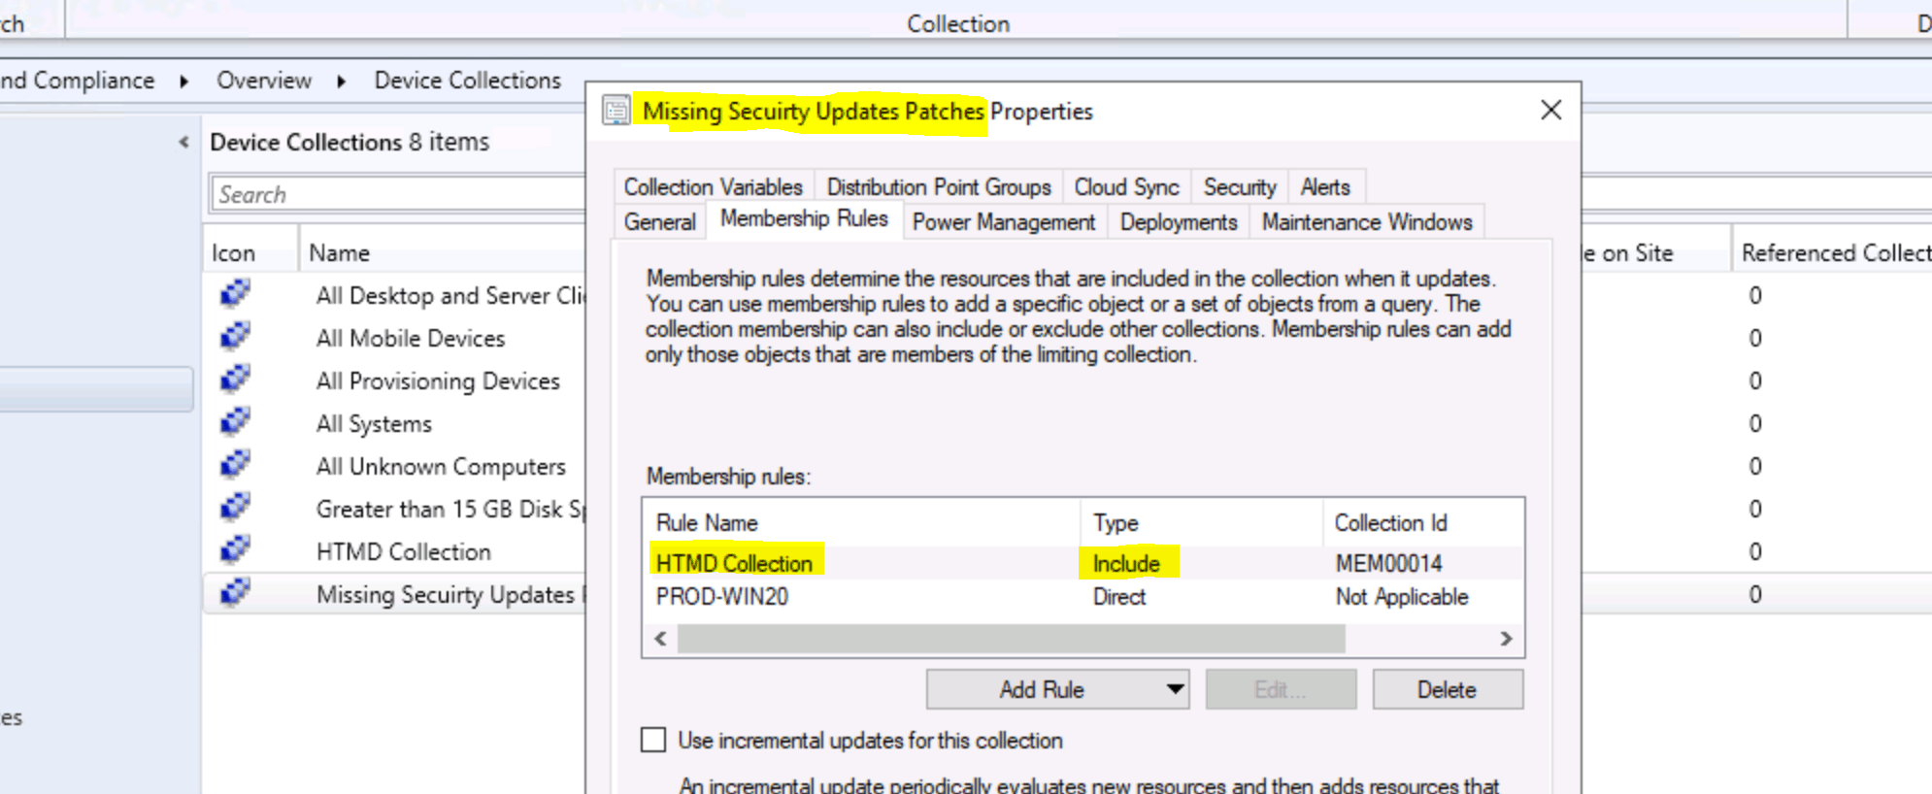Expand breadcrumb arrow after Compliance
The image size is (1932, 794).
pos(183,82)
